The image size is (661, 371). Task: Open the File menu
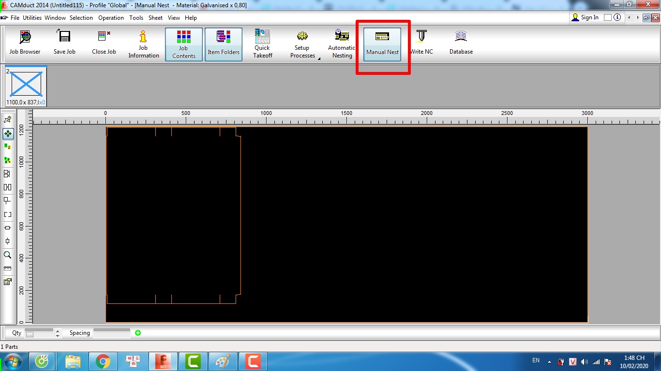tap(15, 18)
